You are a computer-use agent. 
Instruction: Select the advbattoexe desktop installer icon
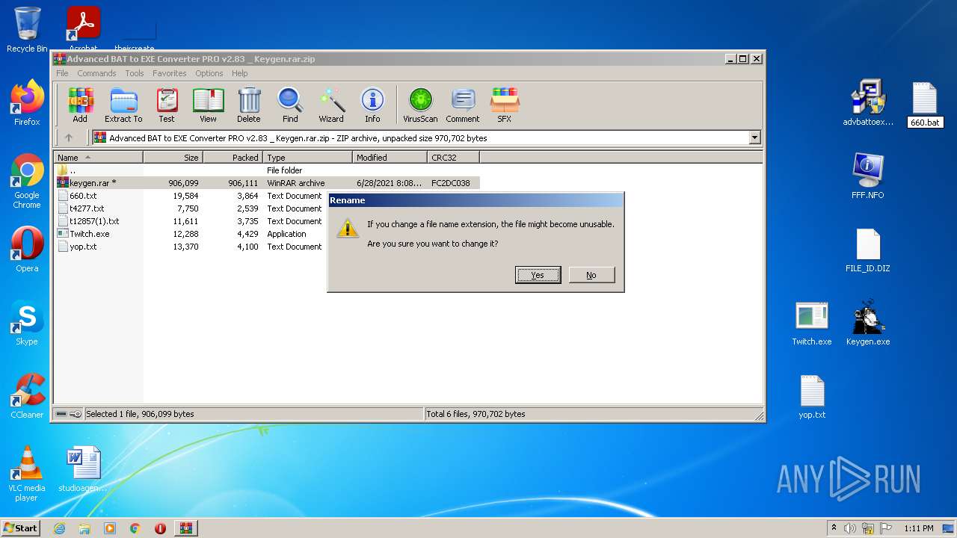coord(868,103)
